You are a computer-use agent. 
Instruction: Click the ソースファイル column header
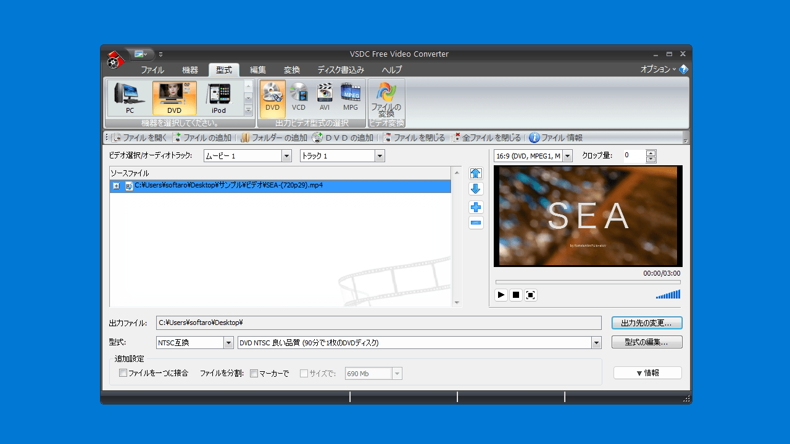tap(281, 173)
